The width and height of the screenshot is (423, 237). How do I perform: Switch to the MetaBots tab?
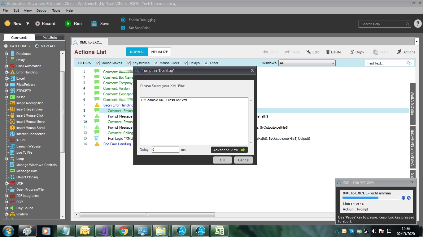pyautogui.click(x=50, y=38)
